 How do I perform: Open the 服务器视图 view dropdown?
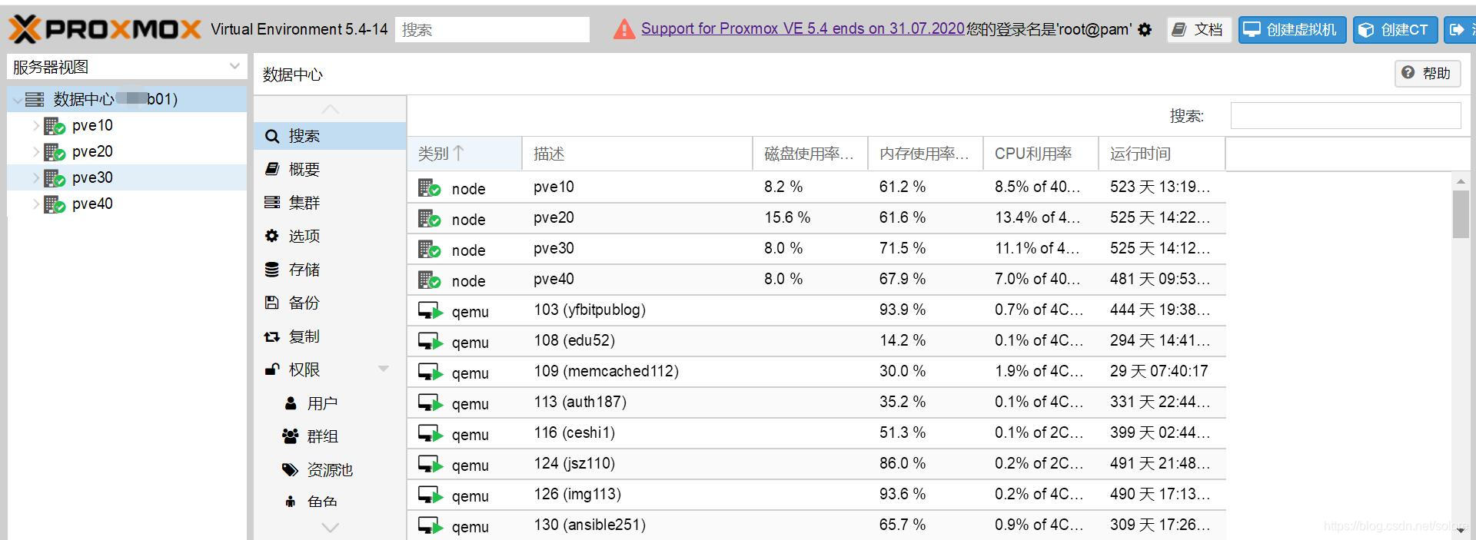[x=127, y=67]
